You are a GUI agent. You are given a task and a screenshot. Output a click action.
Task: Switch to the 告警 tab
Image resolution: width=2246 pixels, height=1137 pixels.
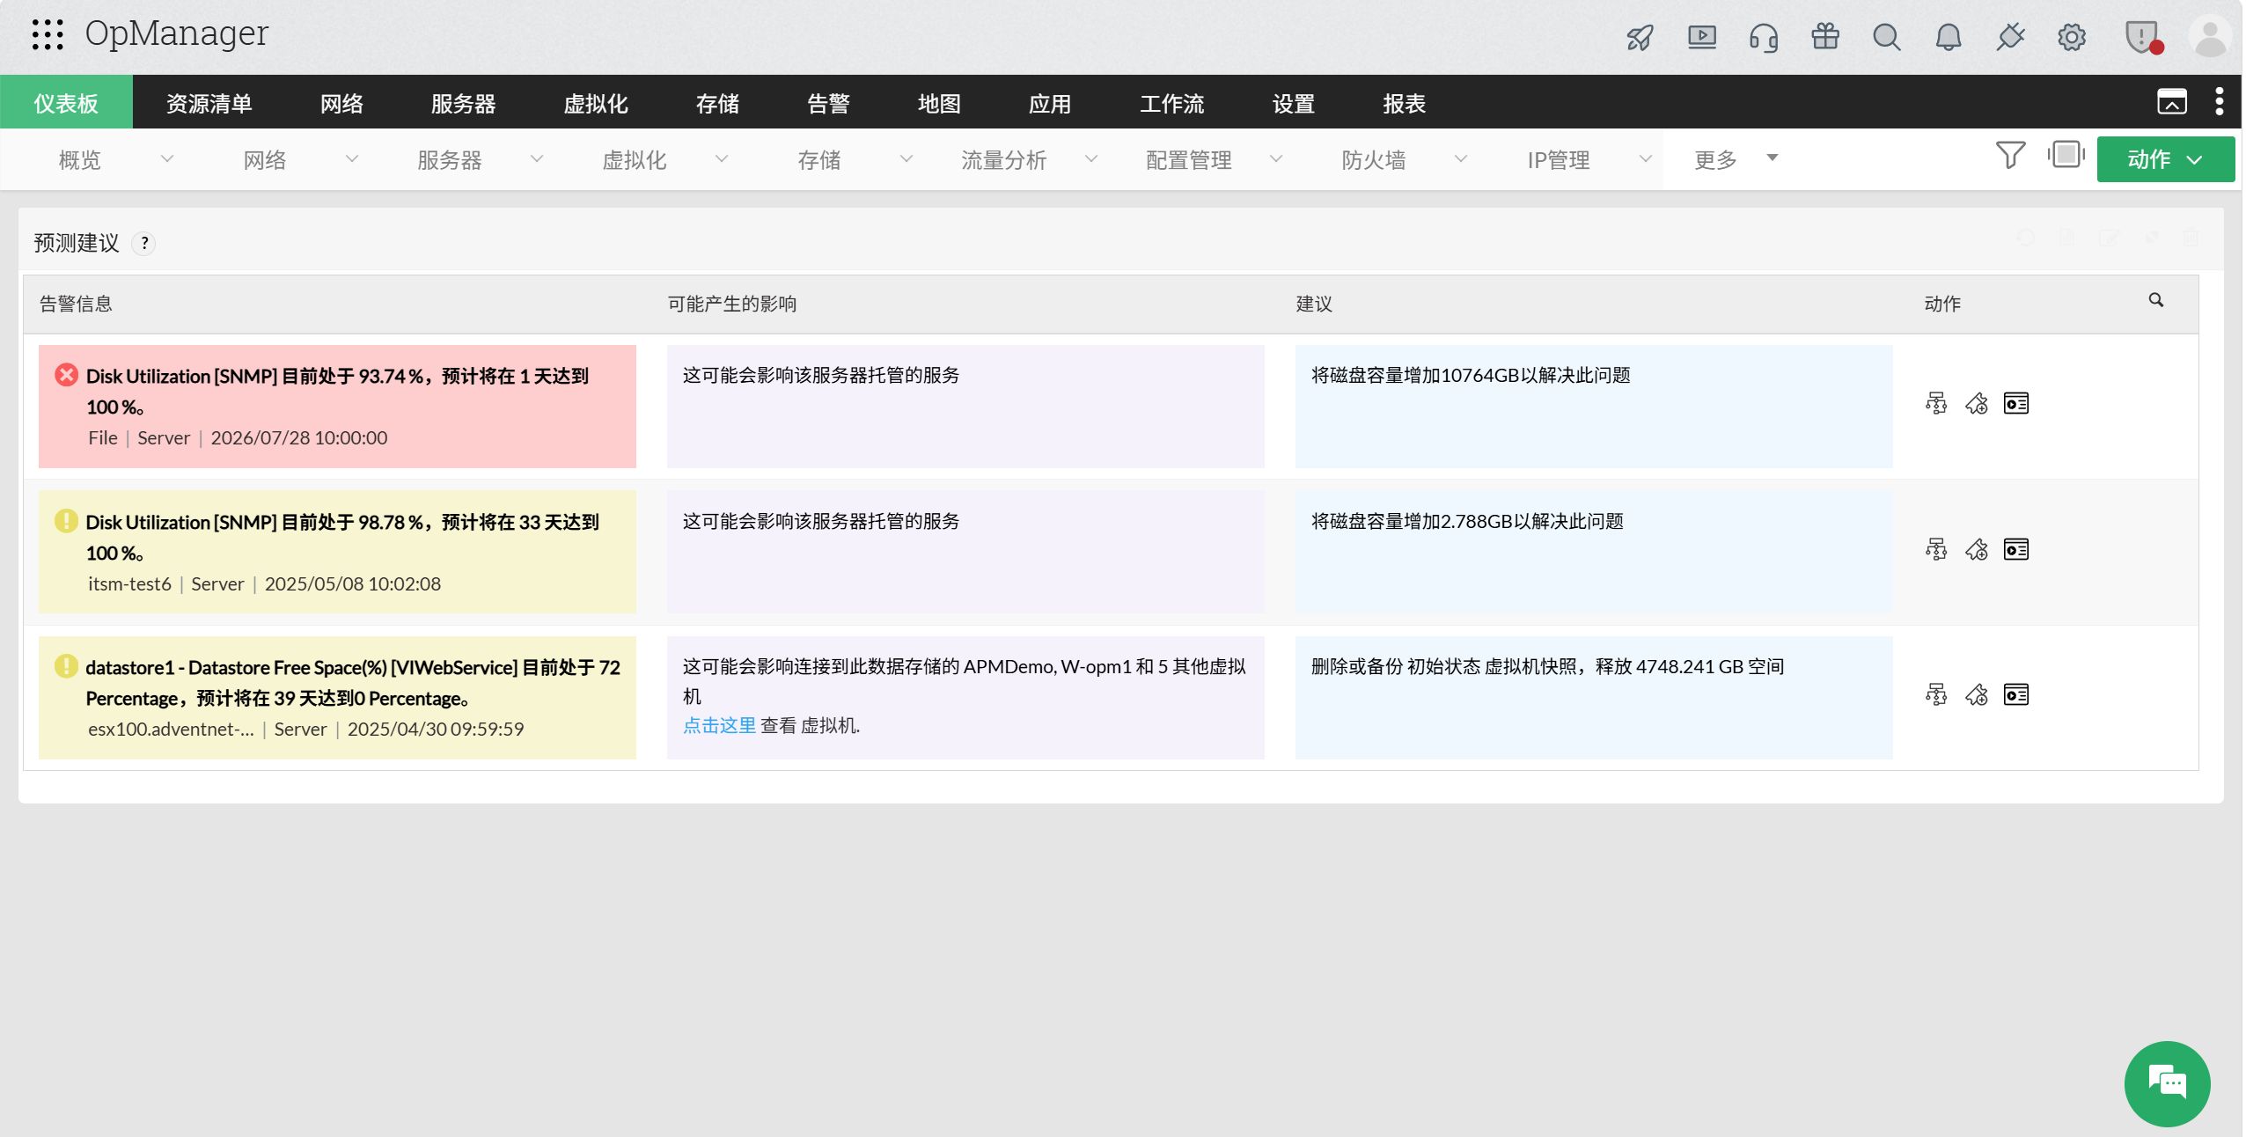828,103
